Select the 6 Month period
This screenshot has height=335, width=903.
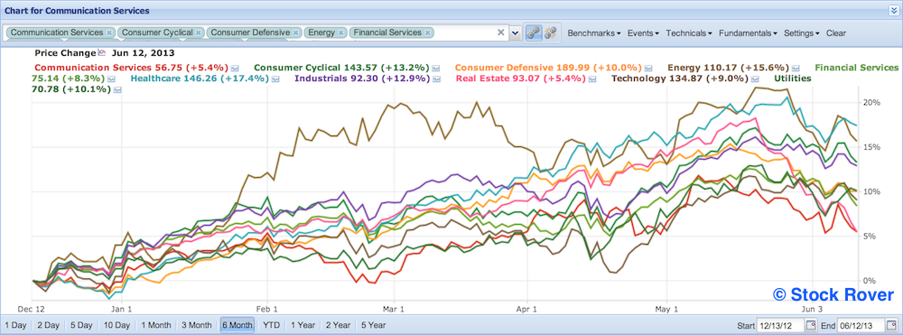click(x=237, y=325)
